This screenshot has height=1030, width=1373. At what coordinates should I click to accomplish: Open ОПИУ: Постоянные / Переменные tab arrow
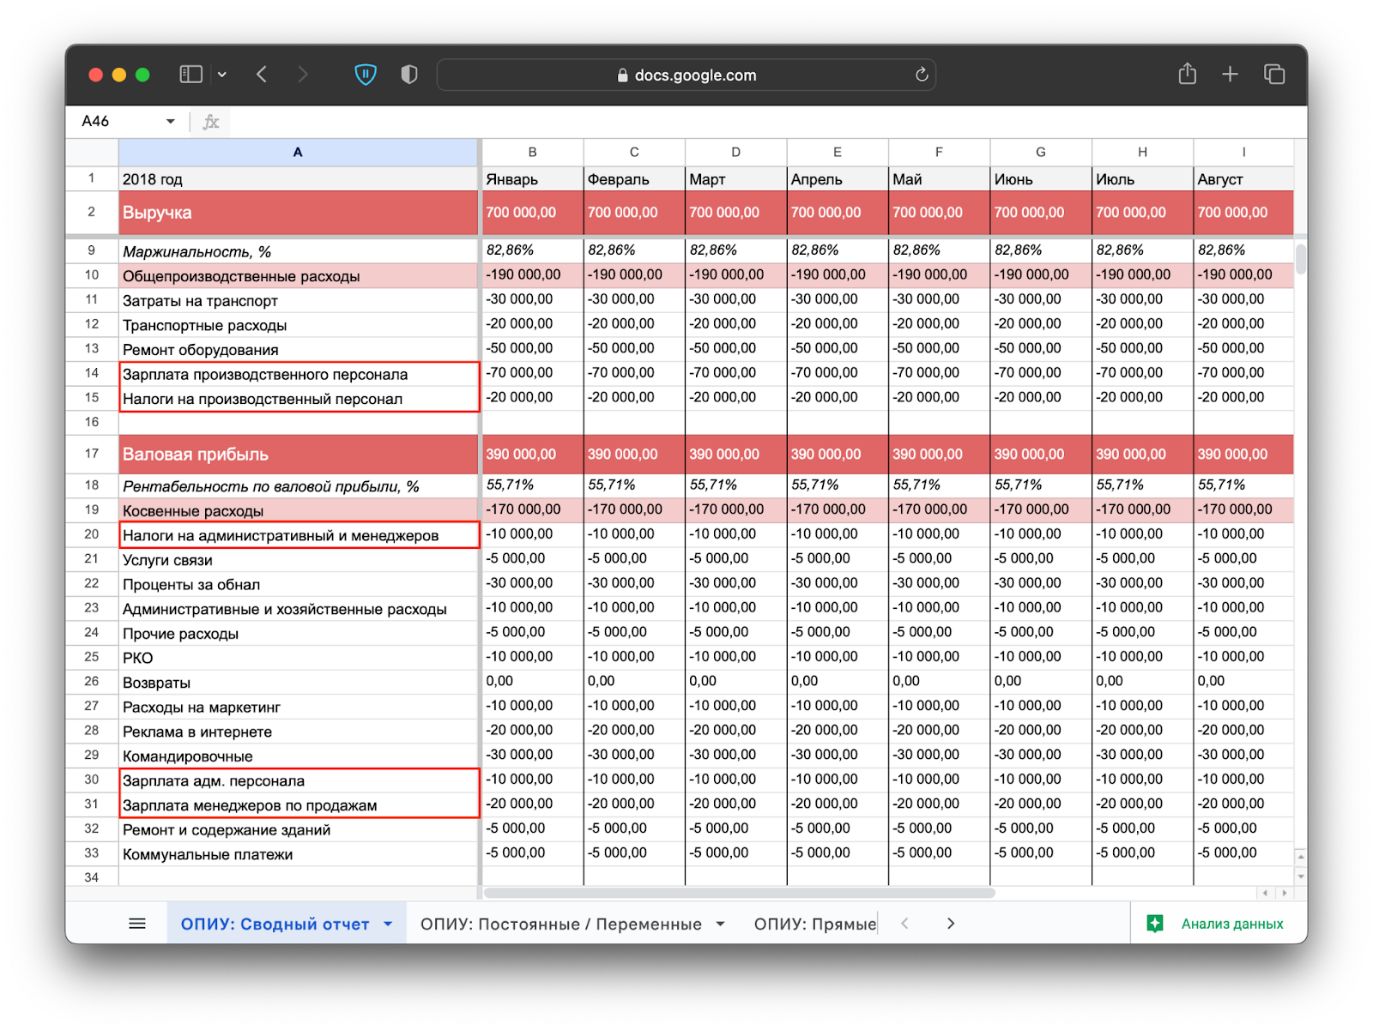pyautogui.click(x=720, y=924)
